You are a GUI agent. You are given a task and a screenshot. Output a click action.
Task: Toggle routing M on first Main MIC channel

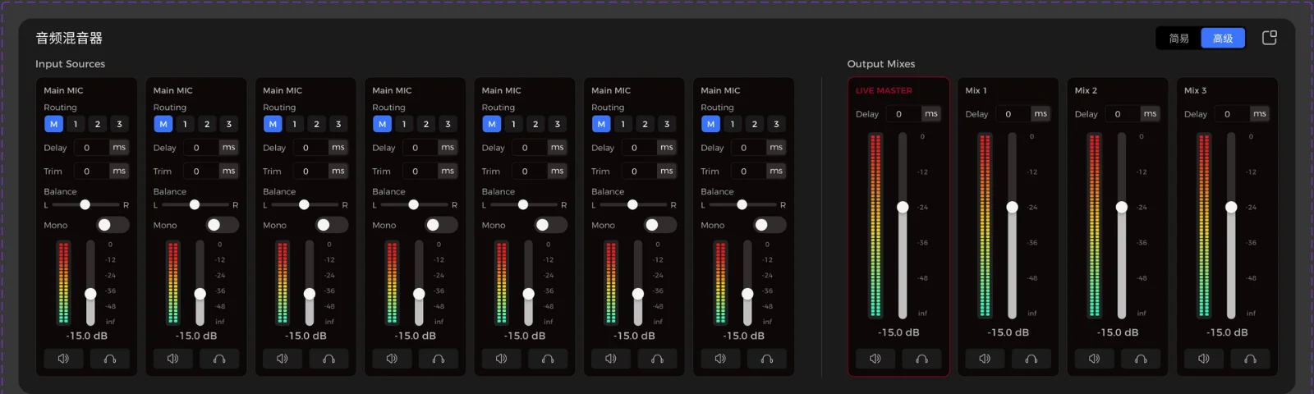pos(53,124)
